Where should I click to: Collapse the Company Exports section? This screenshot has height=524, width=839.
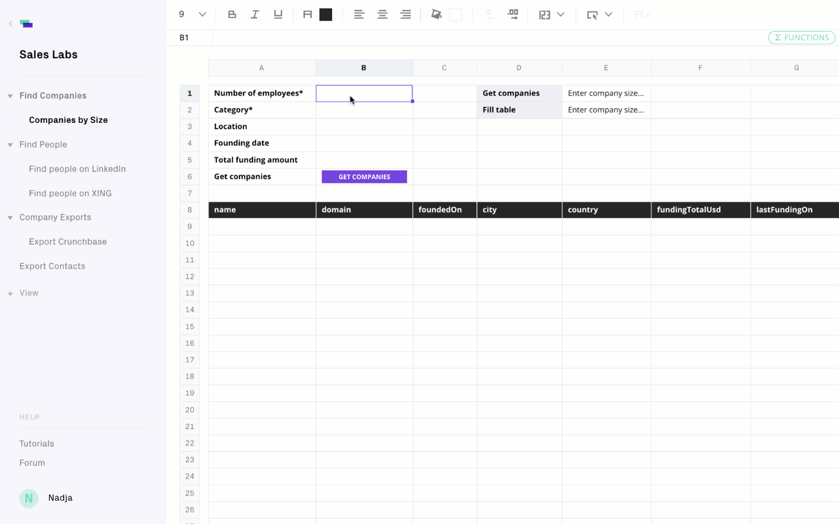pyautogui.click(x=10, y=217)
